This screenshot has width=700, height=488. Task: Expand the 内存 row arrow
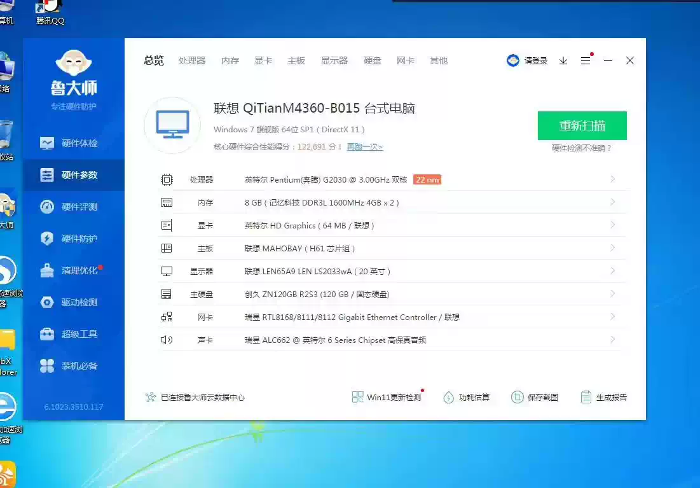613,202
